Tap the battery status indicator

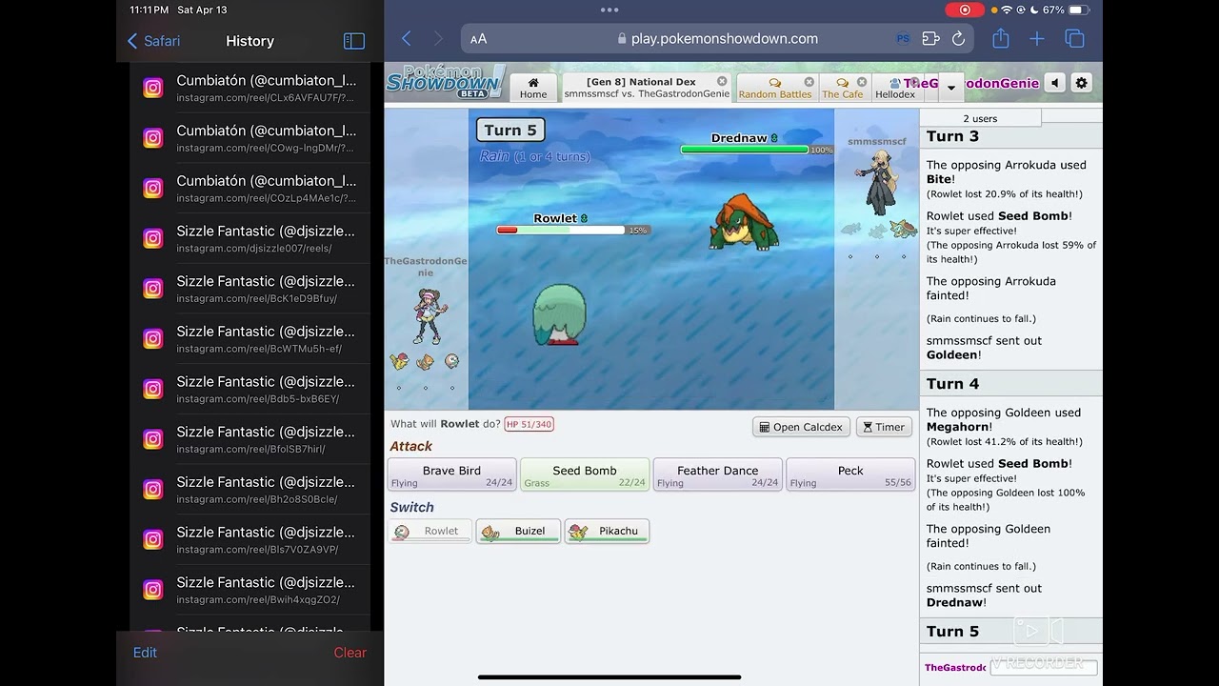point(1078,10)
